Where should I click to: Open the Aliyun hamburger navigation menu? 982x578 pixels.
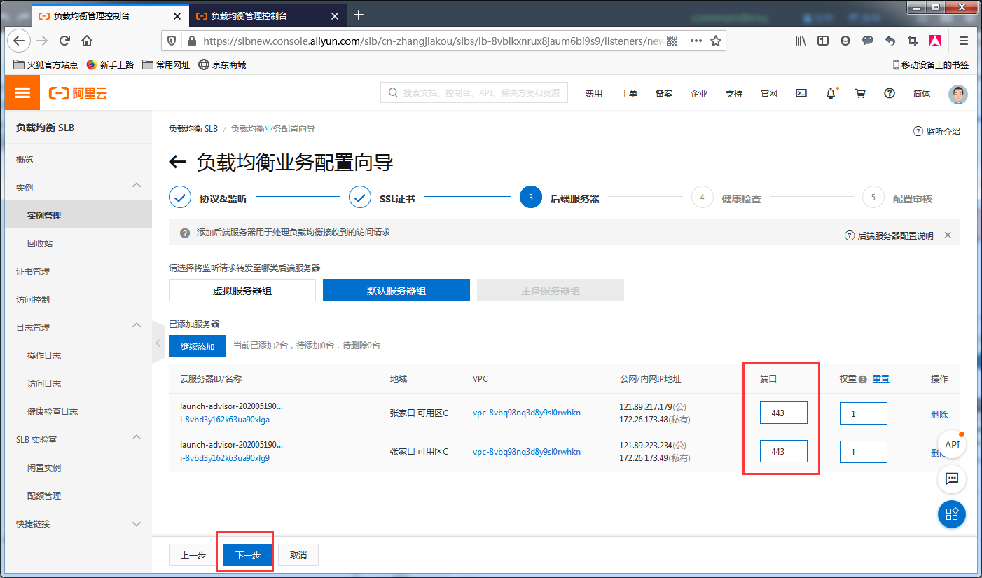coord(22,93)
